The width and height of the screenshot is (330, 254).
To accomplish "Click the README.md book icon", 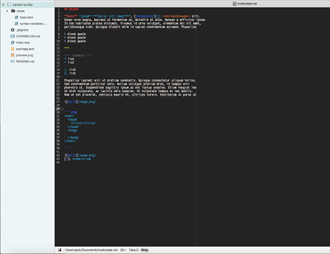I will (13, 61).
